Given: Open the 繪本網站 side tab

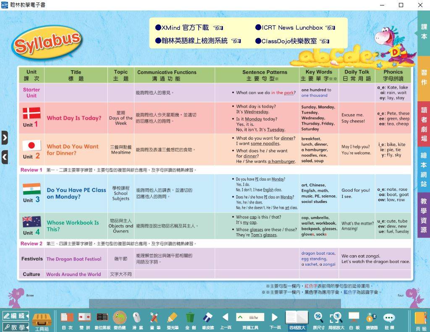Looking at the screenshot, I should point(424,169).
